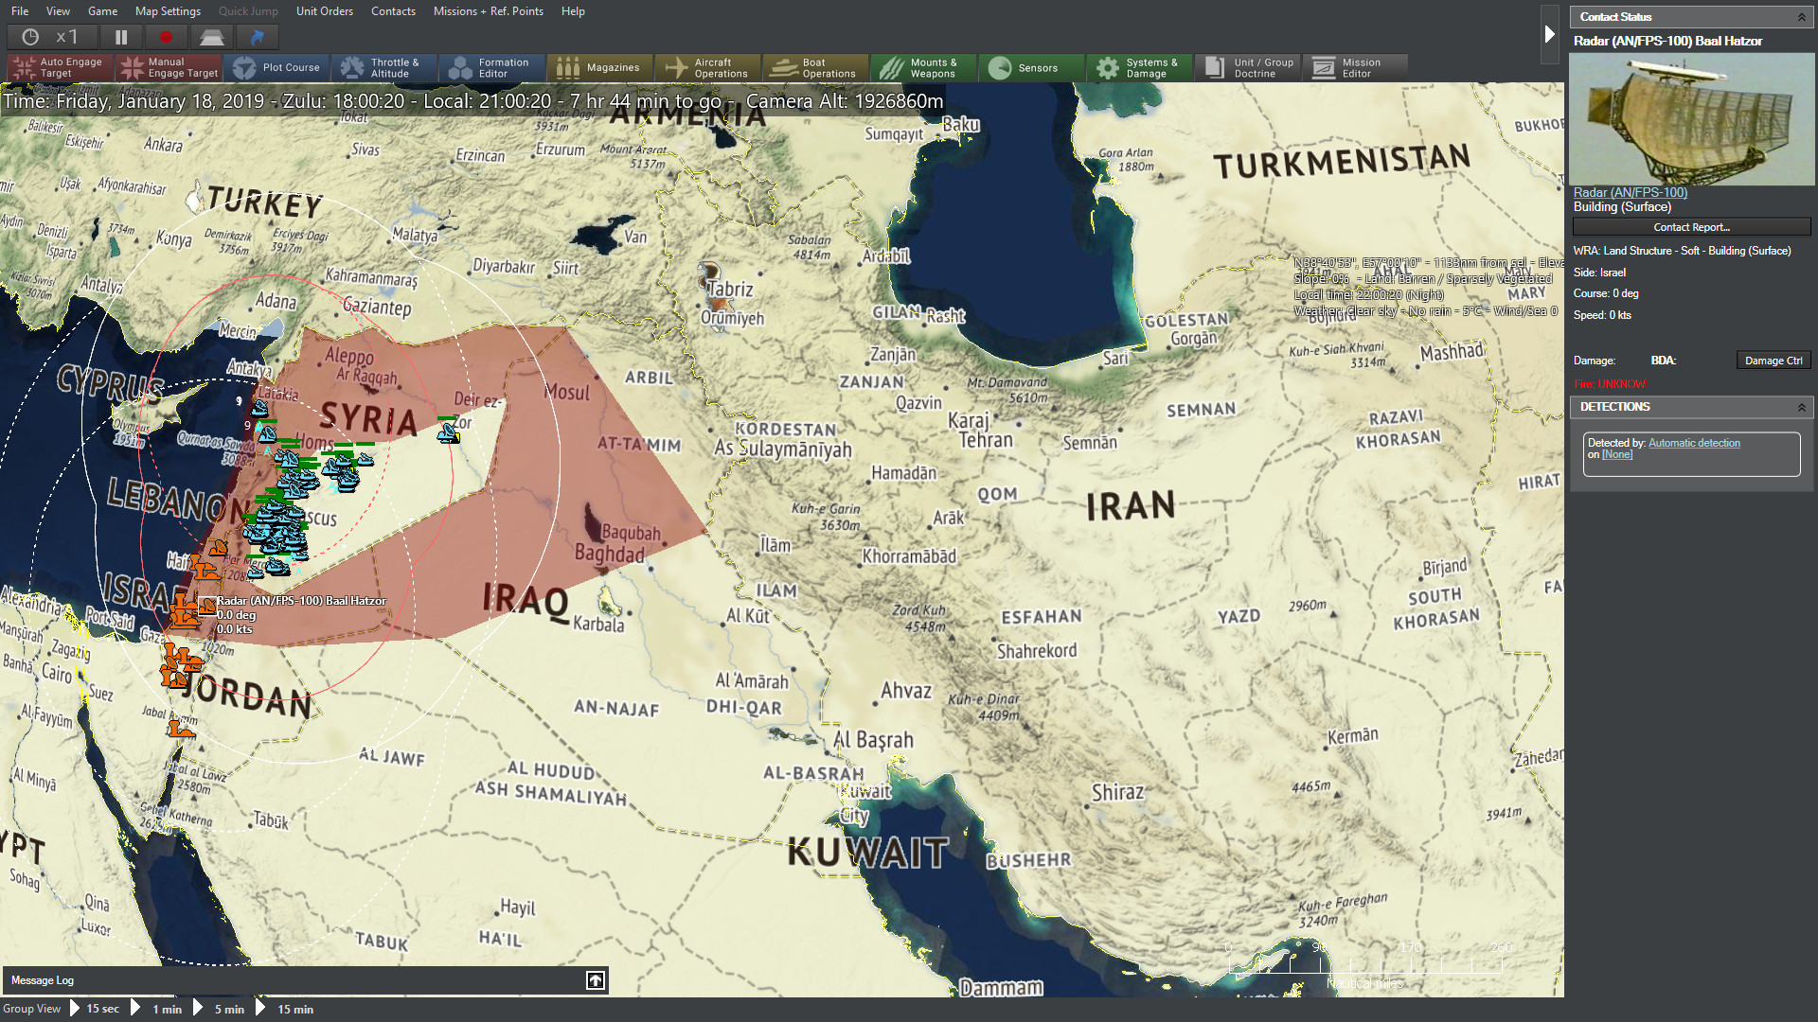Open the Sensors panel
Image resolution: width=1818 pixels, height=1022 pixels.
pyautogui.click(x=1031, y=67)
